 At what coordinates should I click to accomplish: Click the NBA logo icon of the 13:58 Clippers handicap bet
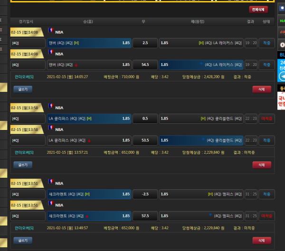tap(51, 107)
